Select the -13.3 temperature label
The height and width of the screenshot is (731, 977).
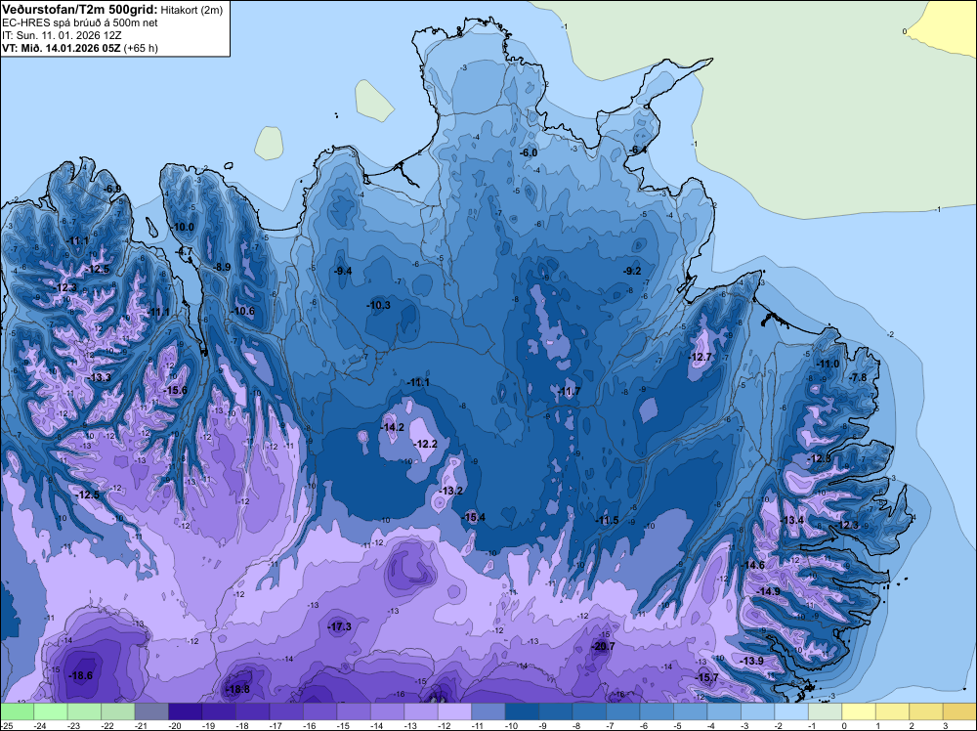[x=100, y=377]
